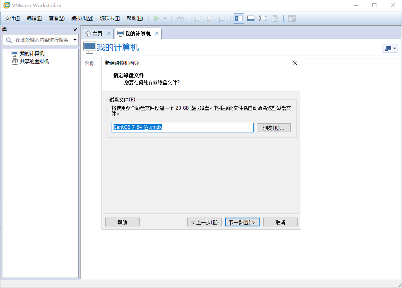The image size is (402, 288).
Task: Click the search magnifier icon in library
Action: pyautogui.click(x=9, y=40)
